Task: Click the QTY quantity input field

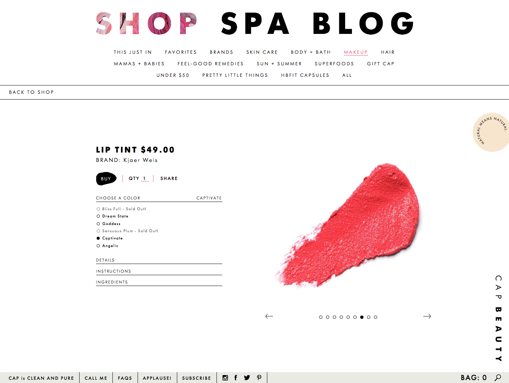Action: tap(144, 179)
